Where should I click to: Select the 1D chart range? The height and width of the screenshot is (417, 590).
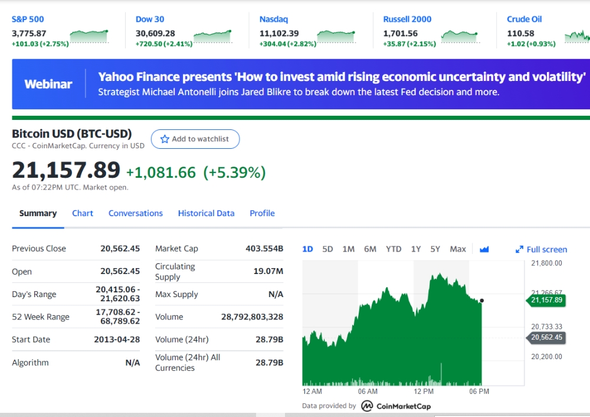[x=307, y=249]
